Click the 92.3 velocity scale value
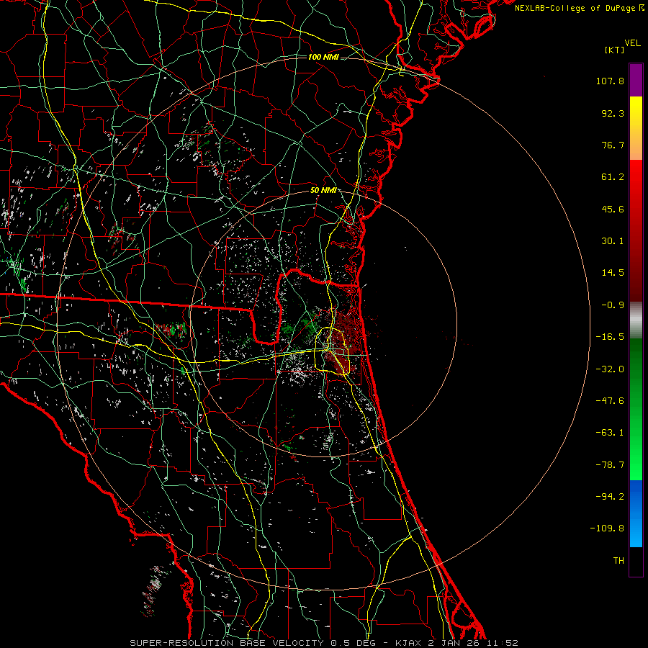Viewport: 648px width, 648px height. pos(613,113)
